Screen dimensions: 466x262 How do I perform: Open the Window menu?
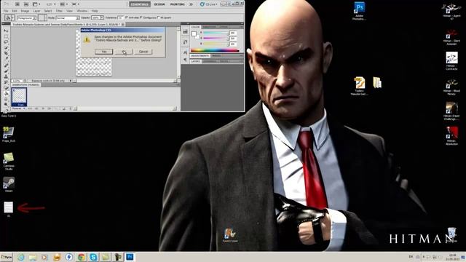[82, 11]
